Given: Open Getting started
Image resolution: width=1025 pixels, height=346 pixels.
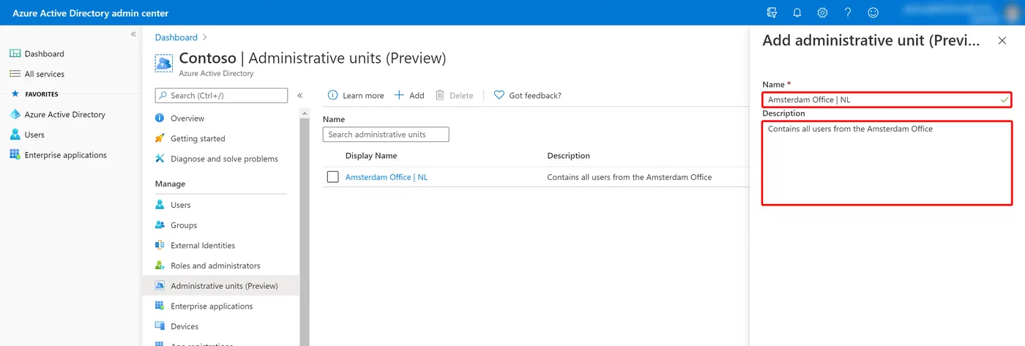Looking at the screenshot, I should pyautogui.click(x=198, y=138).
